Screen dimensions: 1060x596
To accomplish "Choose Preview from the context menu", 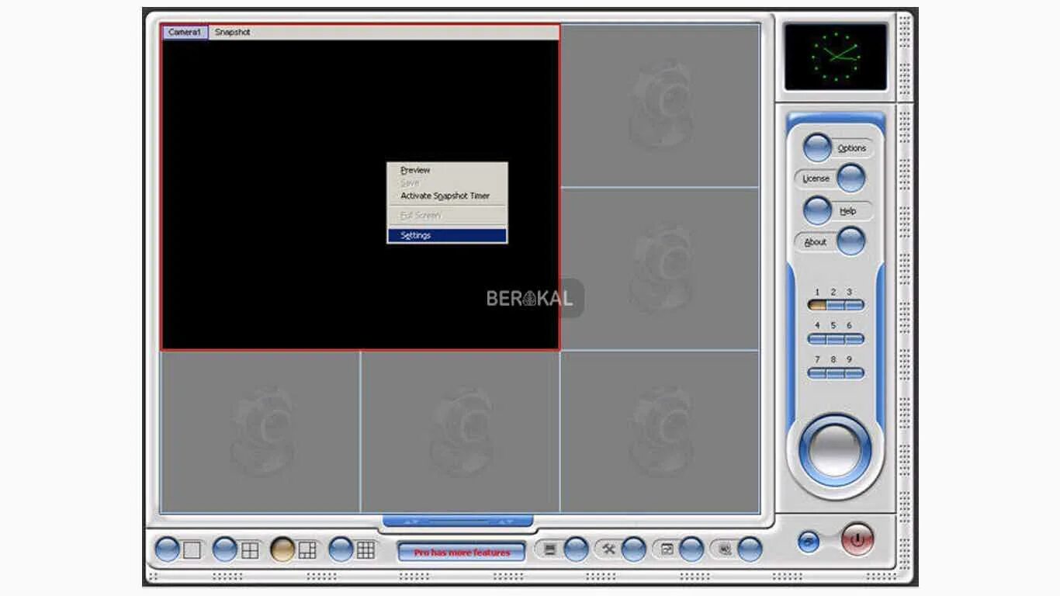I will (447, 170).
